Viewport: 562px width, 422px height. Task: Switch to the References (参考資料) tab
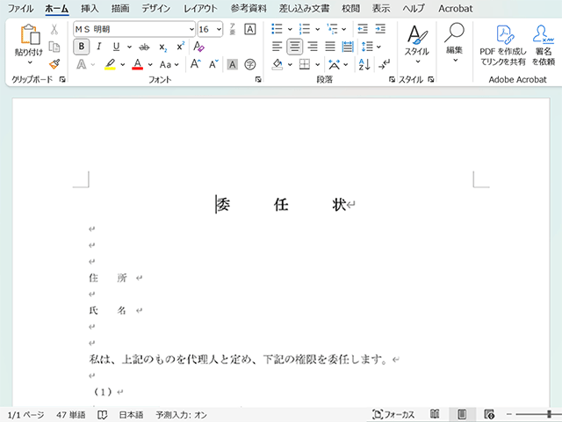pyautogui.click(x=249, y=8)
